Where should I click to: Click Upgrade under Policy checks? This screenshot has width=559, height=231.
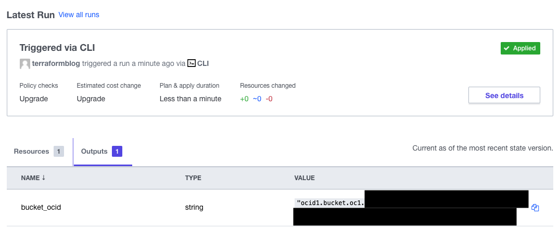coord(33,99)
